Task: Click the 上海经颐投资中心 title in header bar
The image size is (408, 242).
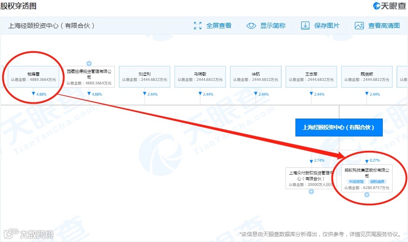Action: pyautogui.click(x=51, y=26)
